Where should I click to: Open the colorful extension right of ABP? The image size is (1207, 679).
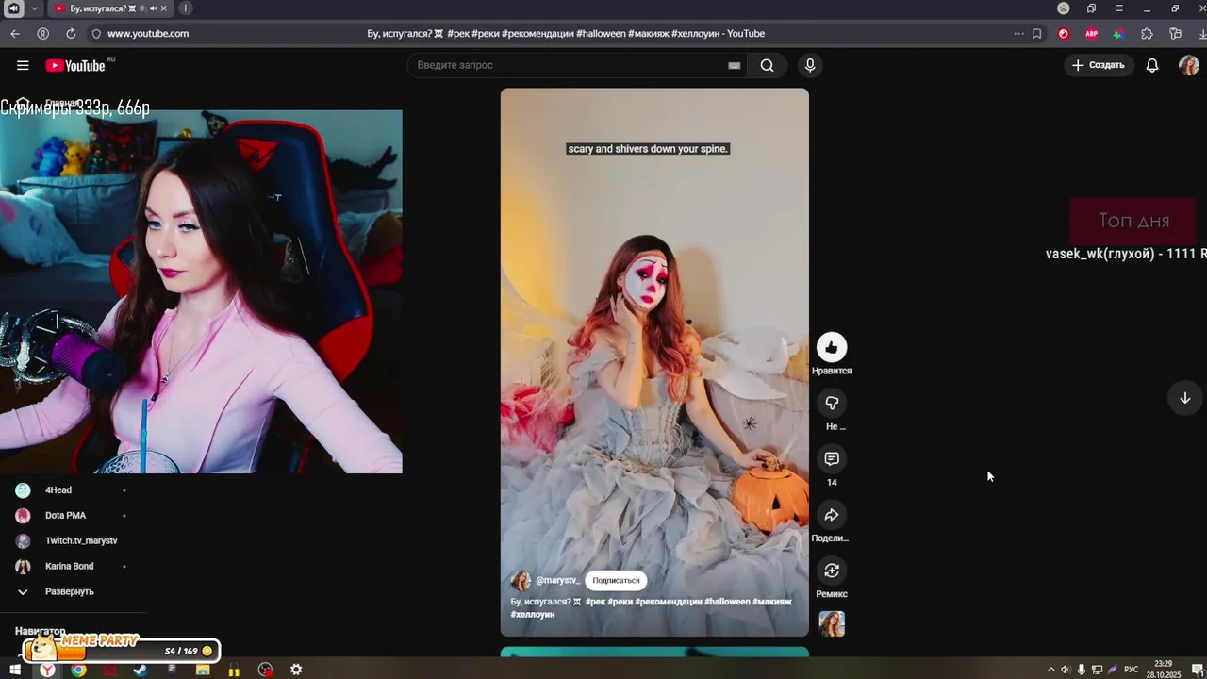1118,33
